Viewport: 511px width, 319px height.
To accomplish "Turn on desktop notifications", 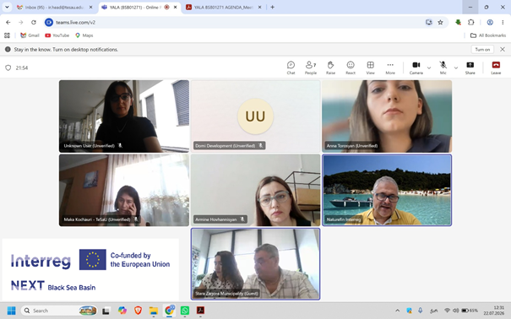I will [482, 50].
